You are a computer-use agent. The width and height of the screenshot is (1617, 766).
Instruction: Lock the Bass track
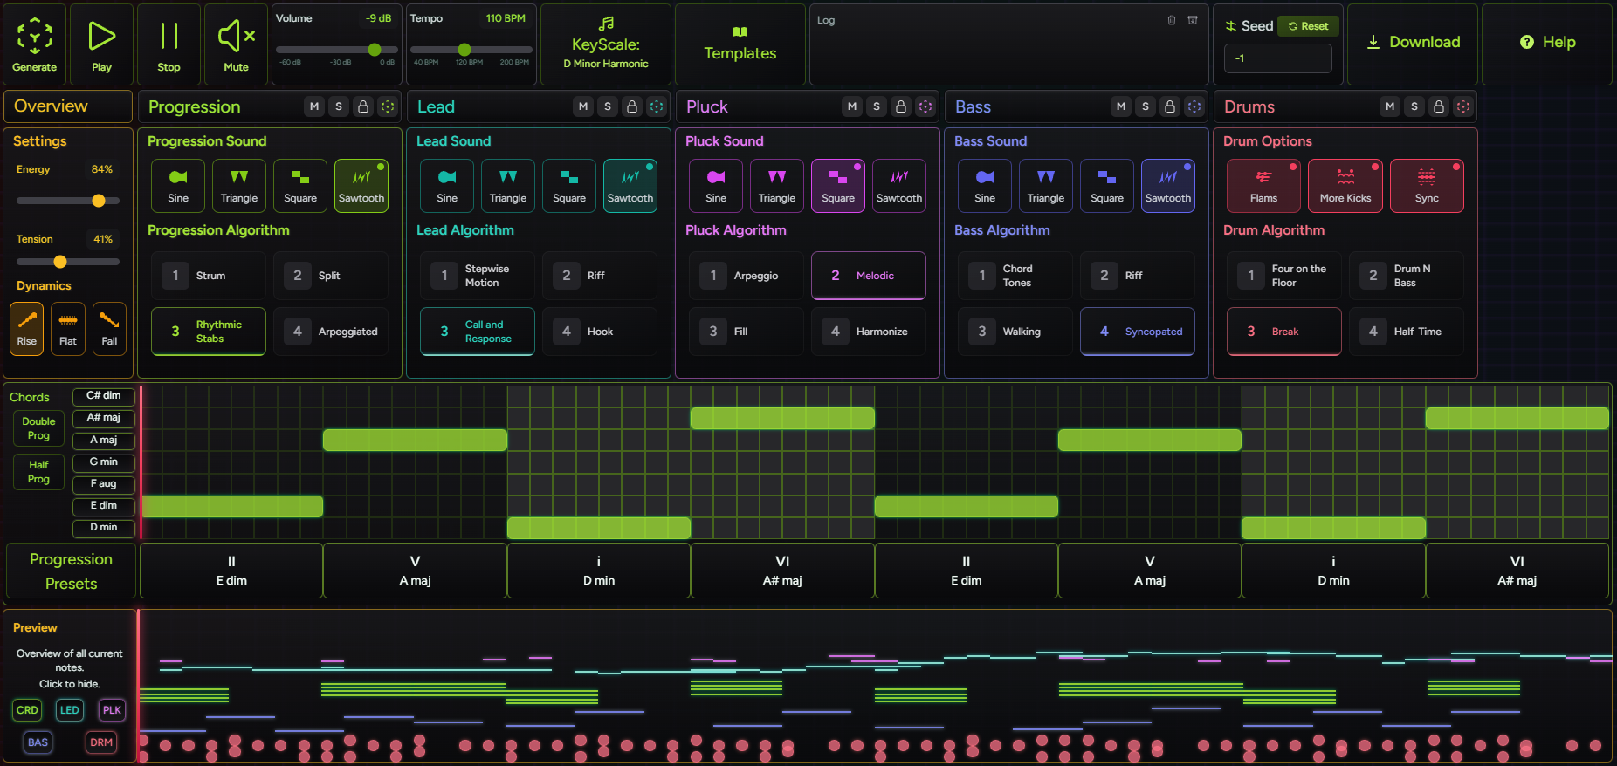tap(1170, 106)
